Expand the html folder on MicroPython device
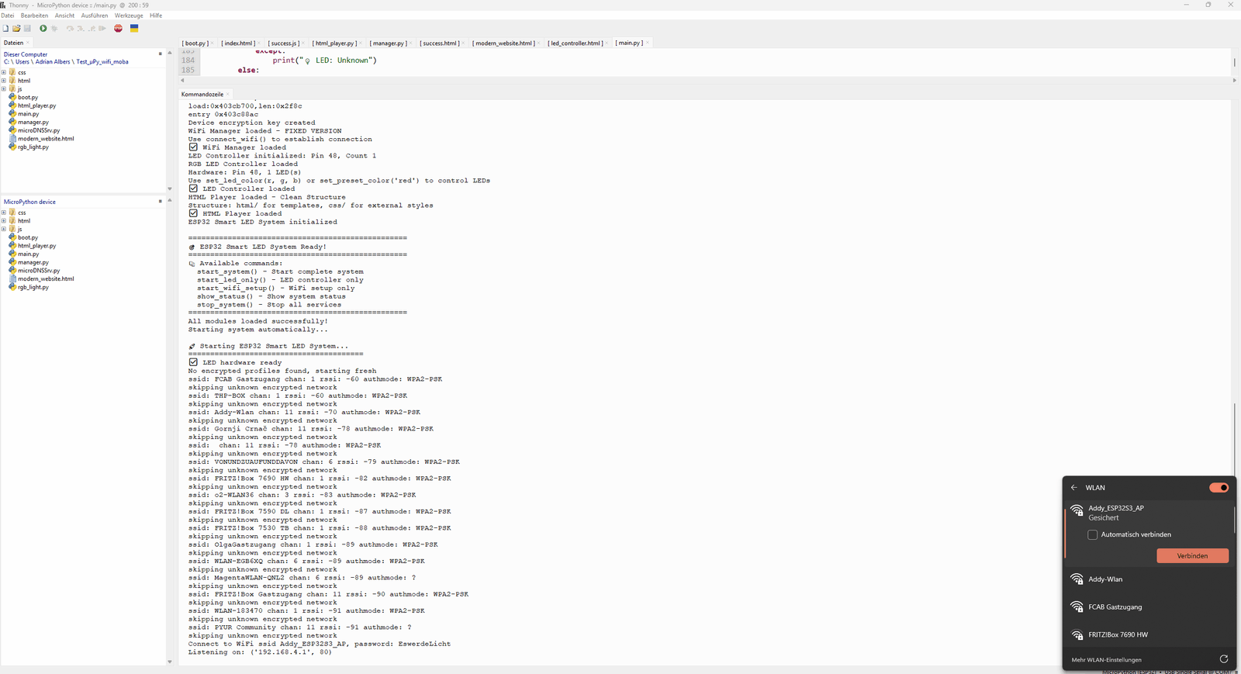1241x674 pixels. pos(4,221)
